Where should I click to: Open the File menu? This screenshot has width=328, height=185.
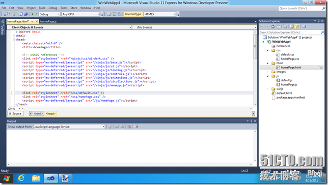point(4,8)
